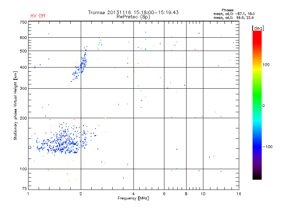Click the Tromsø 20131116 plot title
Viewport: 281px width, 211px height.
tap(133, 12)
